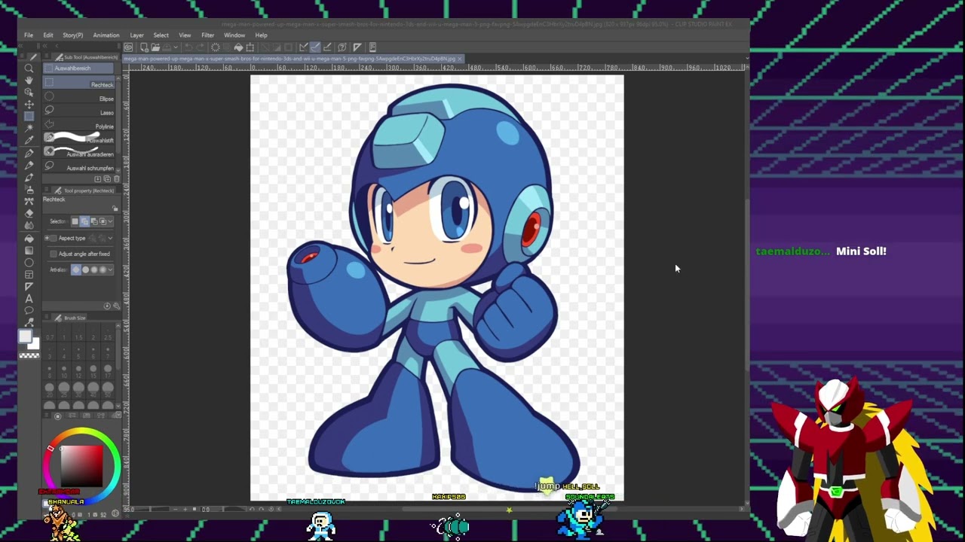
Task: Select the Pencil tool
Action: (29, 165)
